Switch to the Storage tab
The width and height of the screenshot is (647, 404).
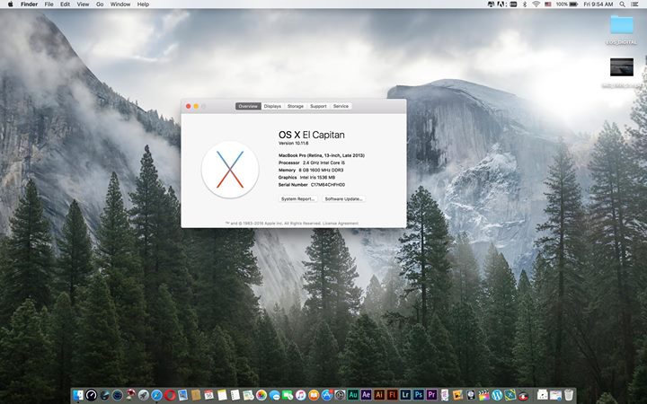tap(296, 106)
